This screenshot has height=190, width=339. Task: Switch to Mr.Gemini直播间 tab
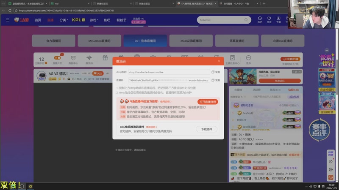point(100,41)
